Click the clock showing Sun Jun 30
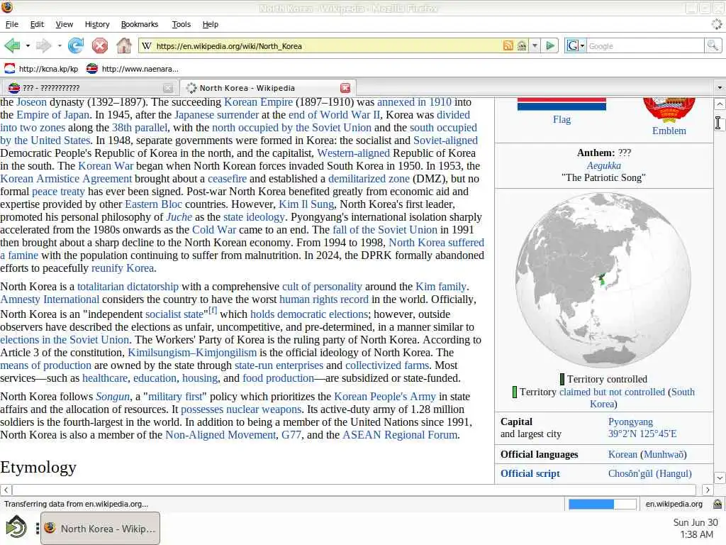 click(696, 528)
